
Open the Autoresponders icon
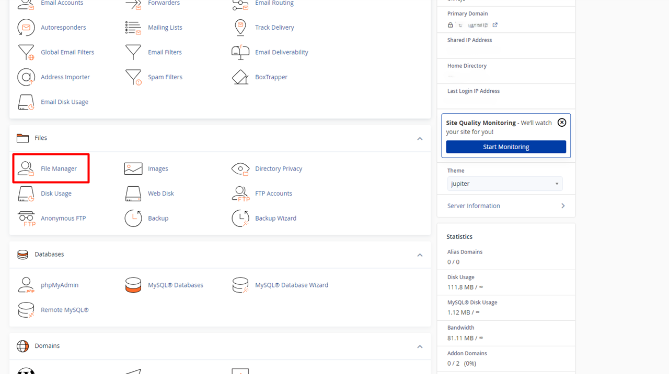[26, 27]
